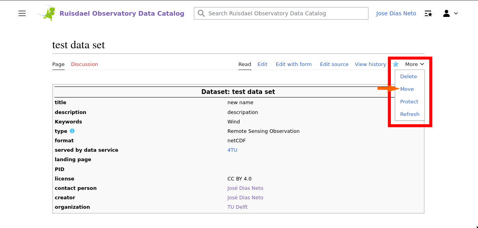Open the hamburger sidebar menu

point(22,13)
